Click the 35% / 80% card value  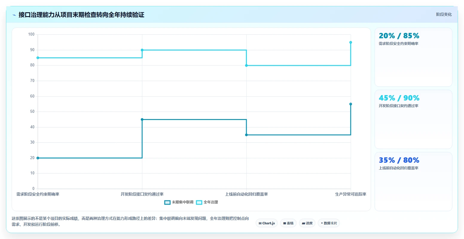[x=399, y=160]
